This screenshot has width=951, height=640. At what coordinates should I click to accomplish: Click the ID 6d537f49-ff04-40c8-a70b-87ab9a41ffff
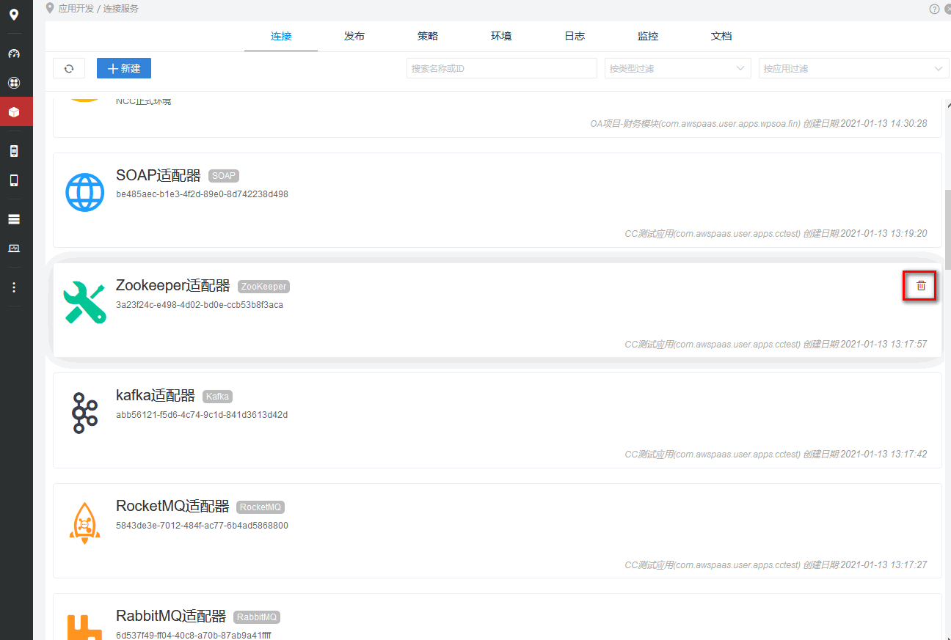(194, 635)
